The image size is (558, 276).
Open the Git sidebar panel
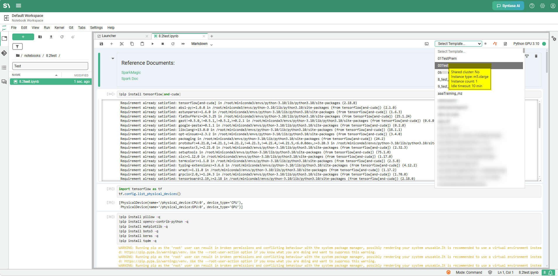[x=4, y=53]
